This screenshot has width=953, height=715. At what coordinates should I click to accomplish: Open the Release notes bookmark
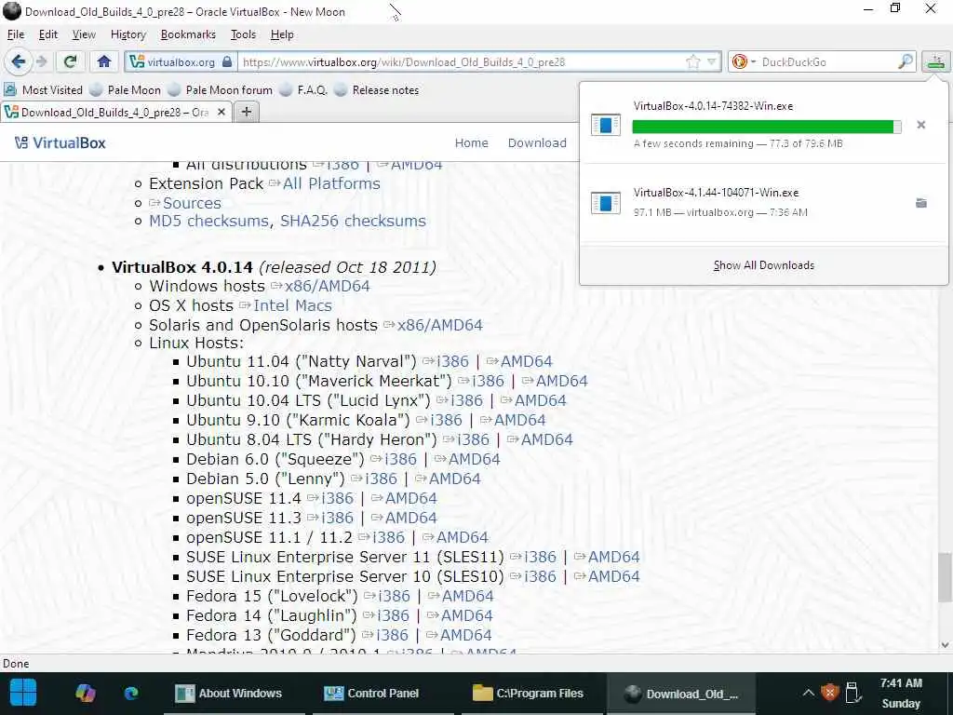[x=377, y=90]
